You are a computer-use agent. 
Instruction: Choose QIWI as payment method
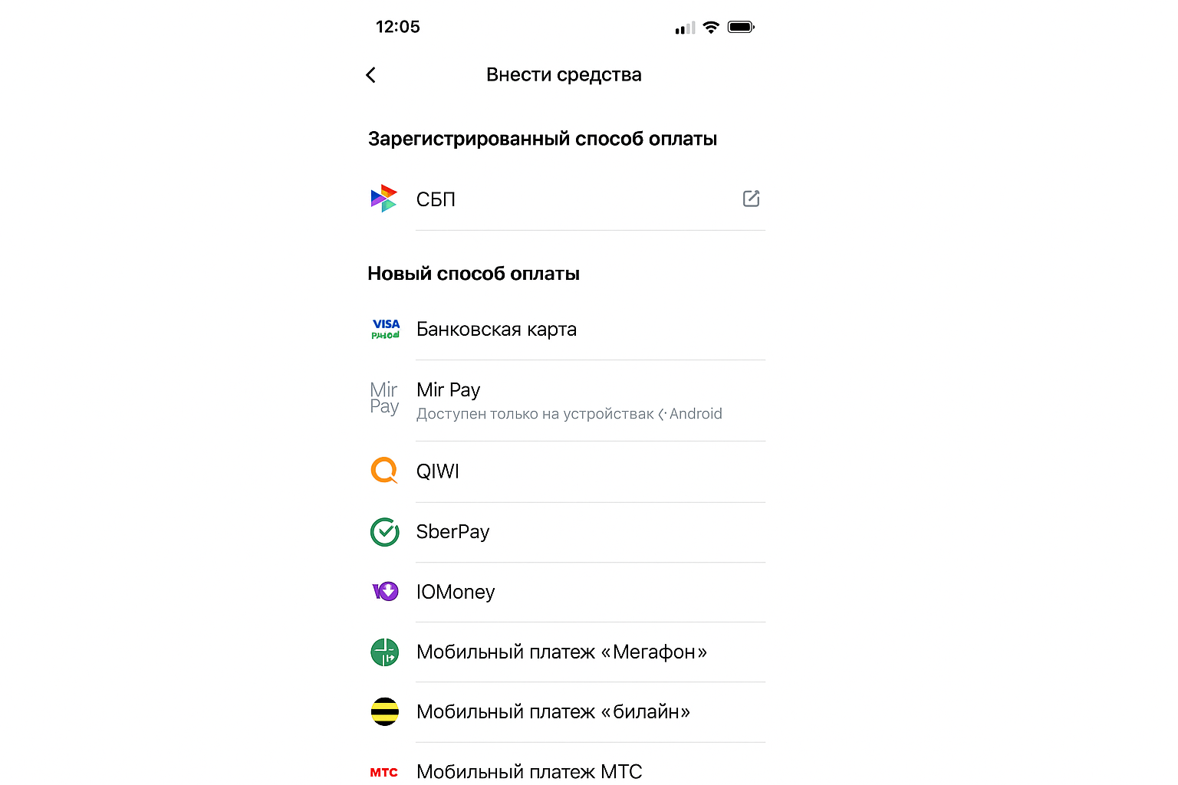point(438,471)
